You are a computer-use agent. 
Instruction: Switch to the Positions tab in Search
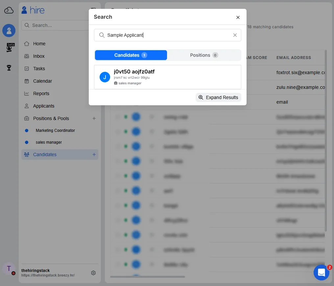pyautogui.click(x=204, y=55)
